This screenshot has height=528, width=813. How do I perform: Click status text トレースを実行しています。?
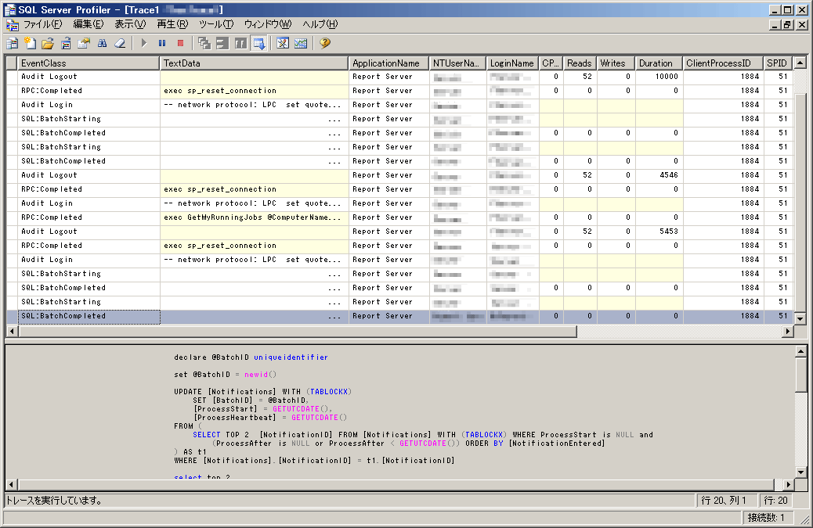pyautogui.click(x=55, y=501)
